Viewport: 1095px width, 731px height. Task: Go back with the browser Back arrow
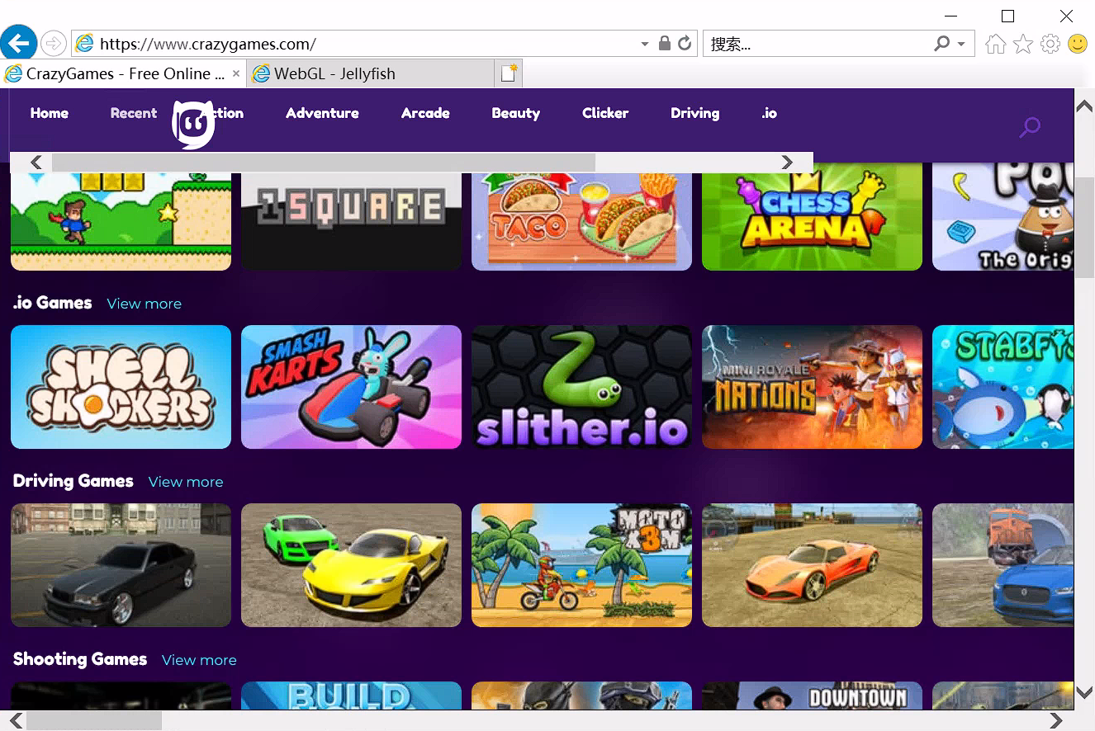coord(18,43)
